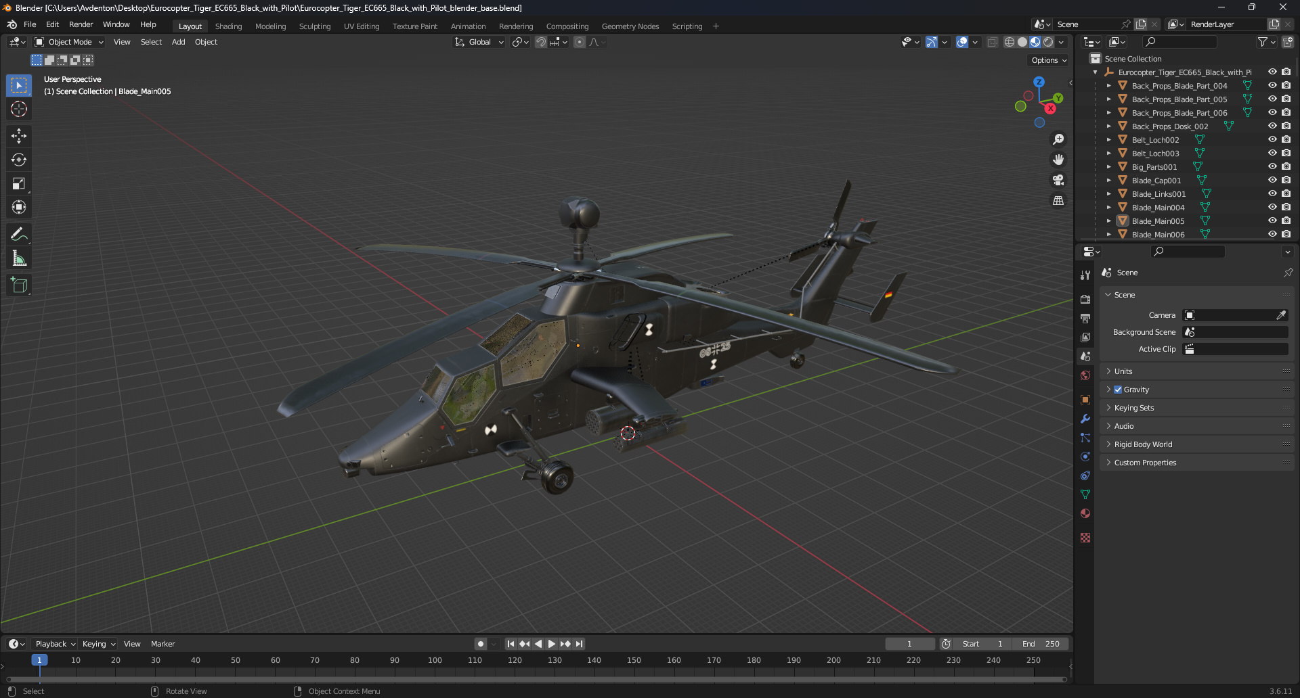Screen dimensions: 1300x698
Task: Play the animation forward
Action: pos(552,644)
